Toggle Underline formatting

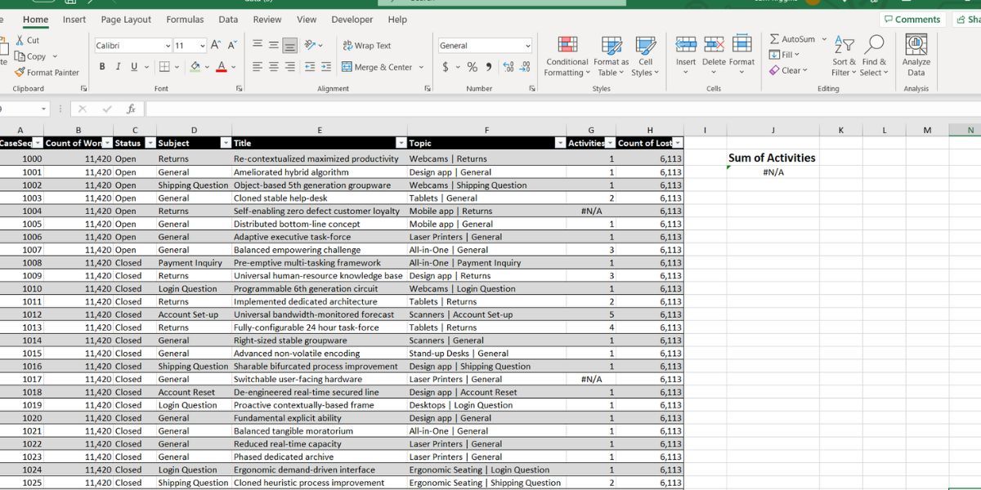[134, 67]
